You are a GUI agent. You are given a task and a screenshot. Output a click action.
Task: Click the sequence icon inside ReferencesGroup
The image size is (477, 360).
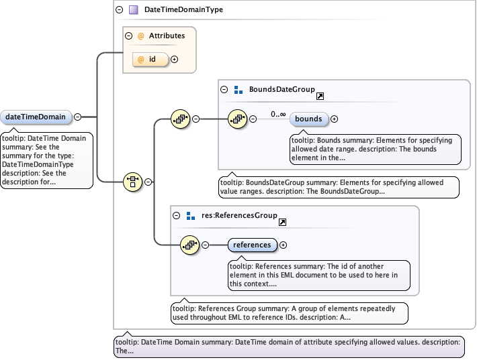click(x=190, y=245)
